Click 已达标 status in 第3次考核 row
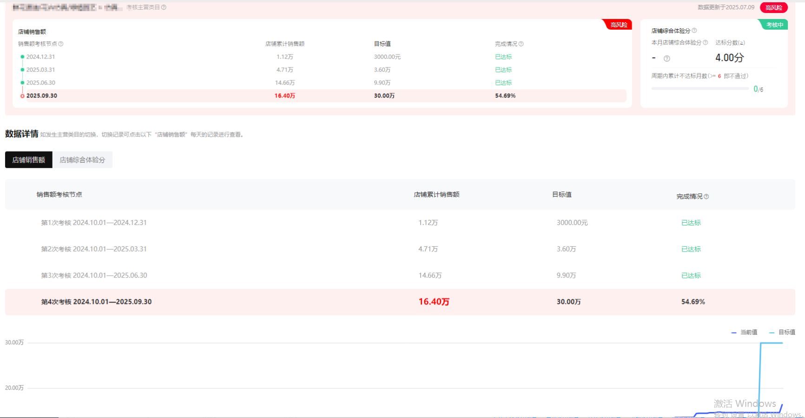Viewport: 805px width, 418px height. (x=691, y=276)
